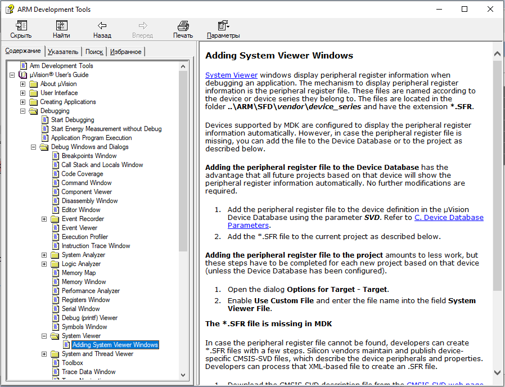
Task: Open the Поиск tab
Action: [x=94, y=52]
